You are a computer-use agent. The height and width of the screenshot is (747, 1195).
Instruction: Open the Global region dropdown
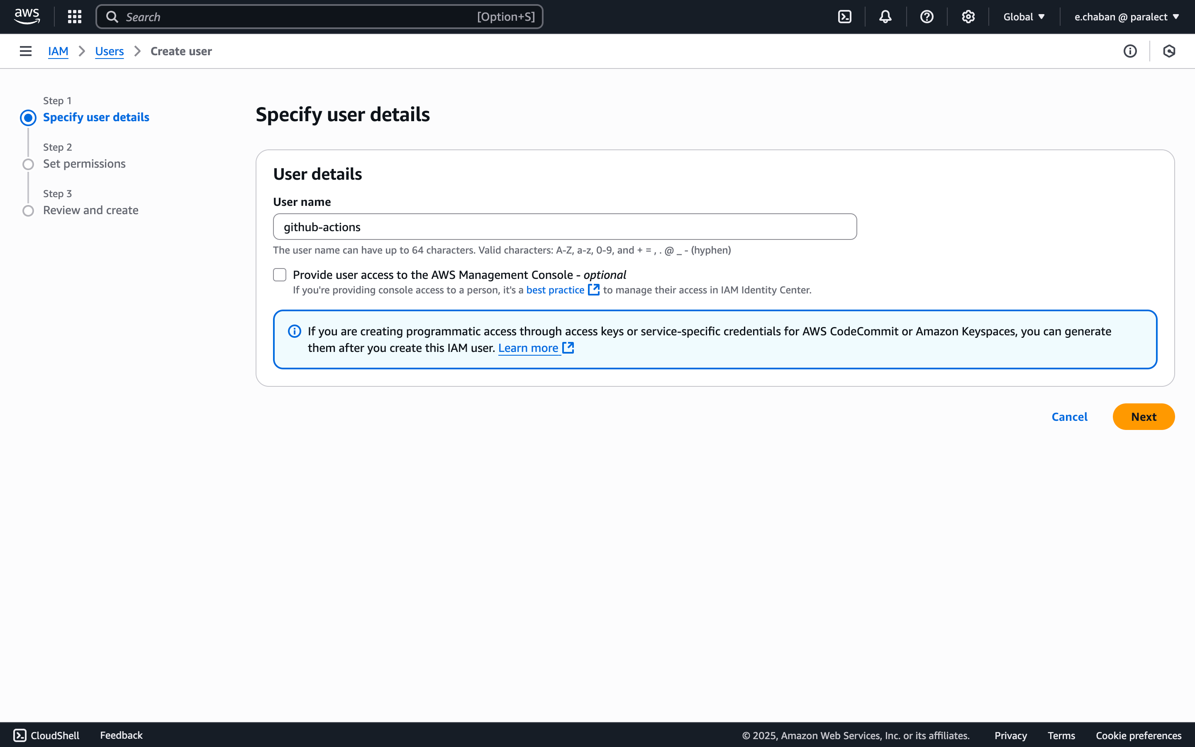tap(1024, 16)
